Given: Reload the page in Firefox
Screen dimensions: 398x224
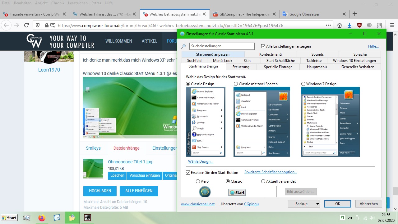Looking at the screenshot, I should click(x=26, y=26).
